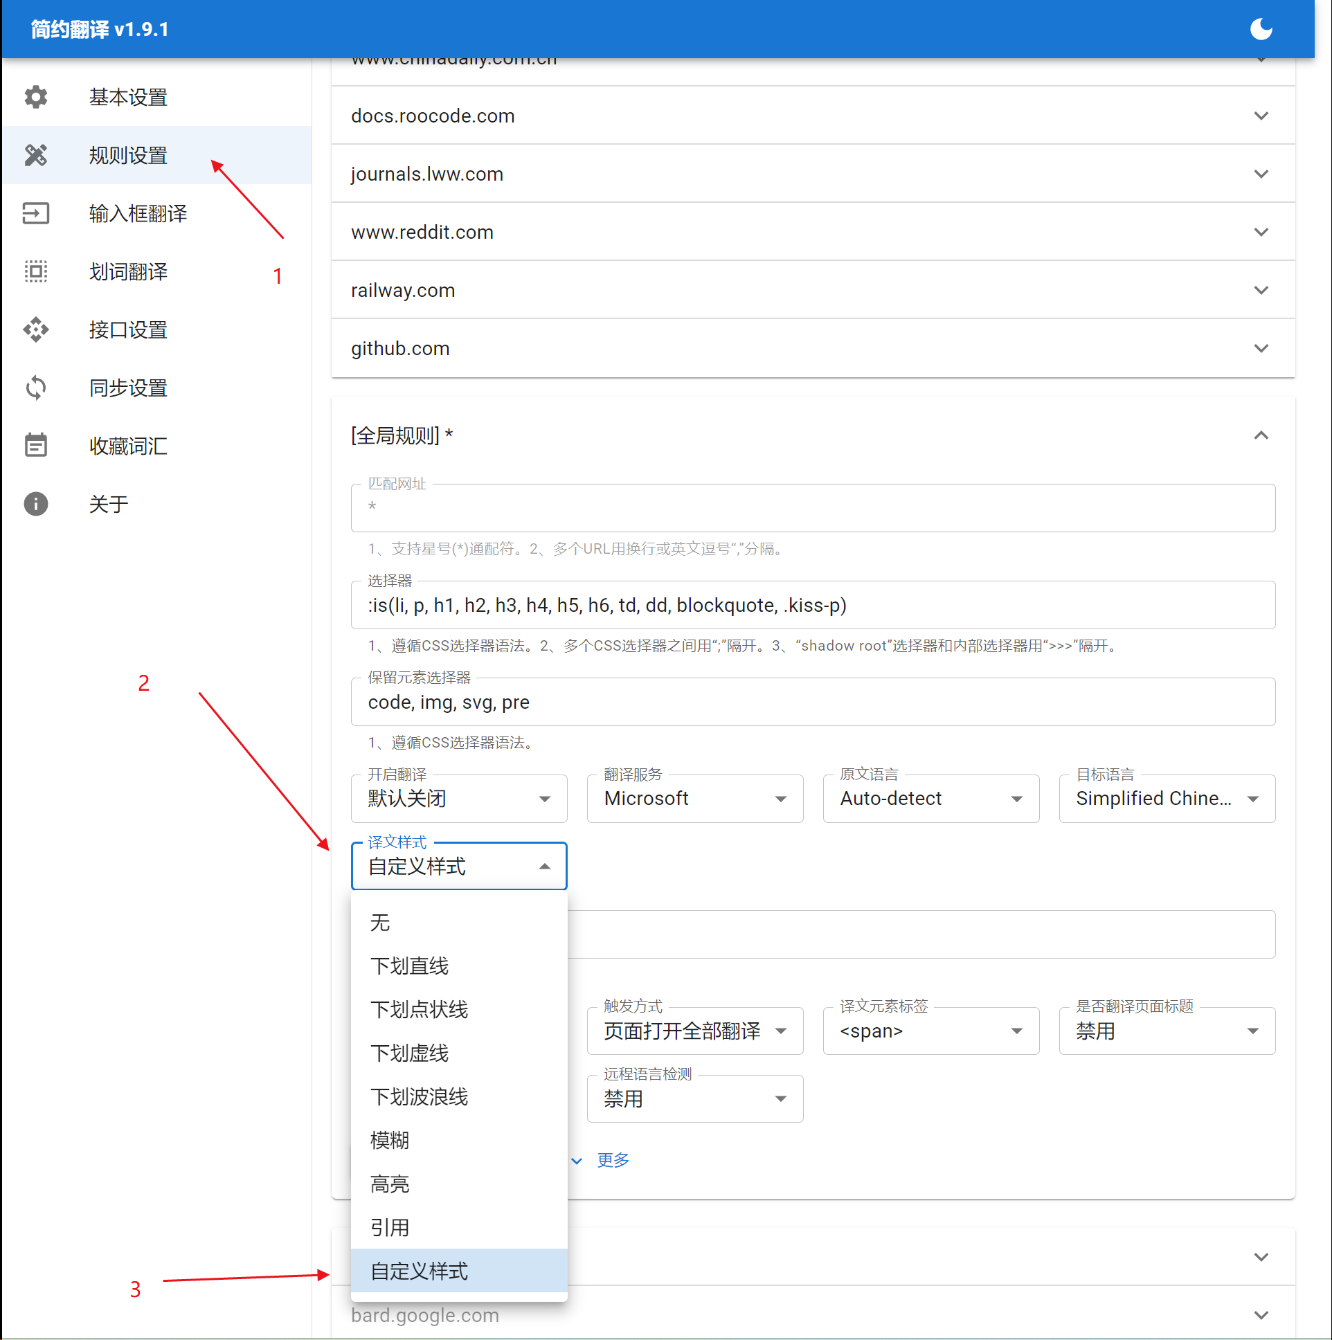Expand the github.com rule
Screen dimensions: 1332x1340
(1261, 348)
